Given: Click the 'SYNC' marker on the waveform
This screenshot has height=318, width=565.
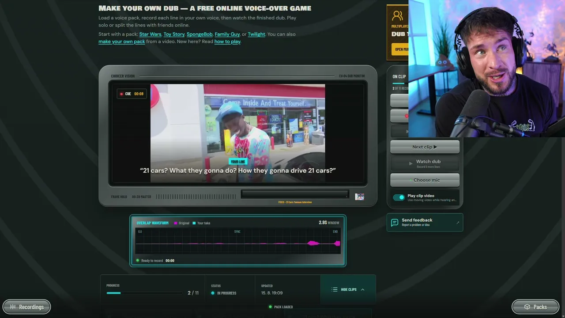Looking at the screenshot, I should [237, 231].
